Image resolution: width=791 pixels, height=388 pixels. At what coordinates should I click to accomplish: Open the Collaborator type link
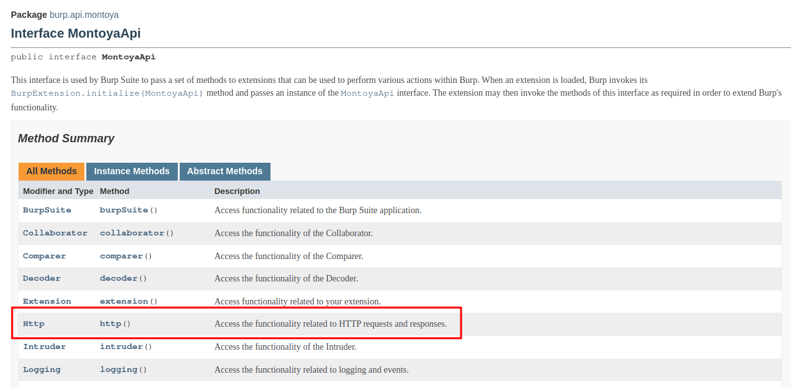[55, 233]
